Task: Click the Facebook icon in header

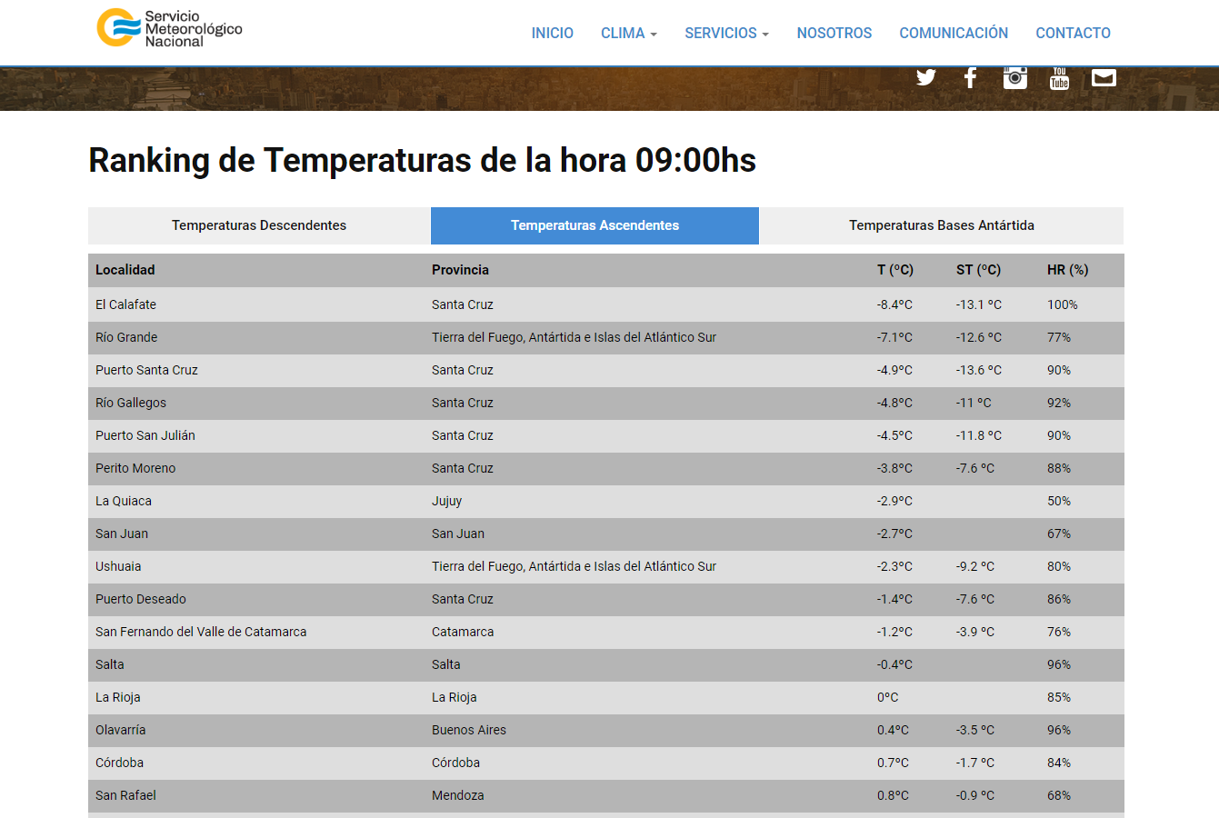Action: click(x=970, y=78)
